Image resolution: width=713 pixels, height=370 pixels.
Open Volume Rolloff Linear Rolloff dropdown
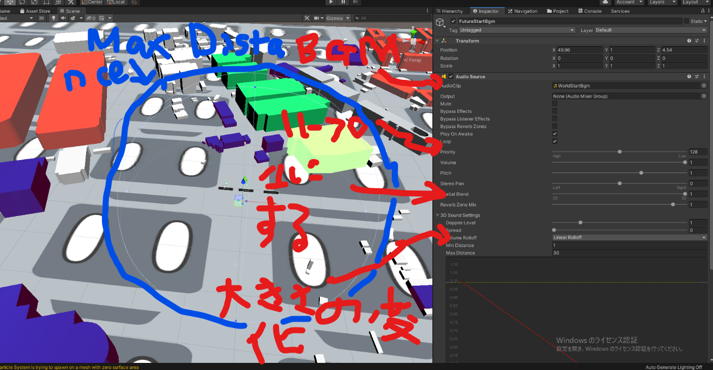click(x=630, y=237)
